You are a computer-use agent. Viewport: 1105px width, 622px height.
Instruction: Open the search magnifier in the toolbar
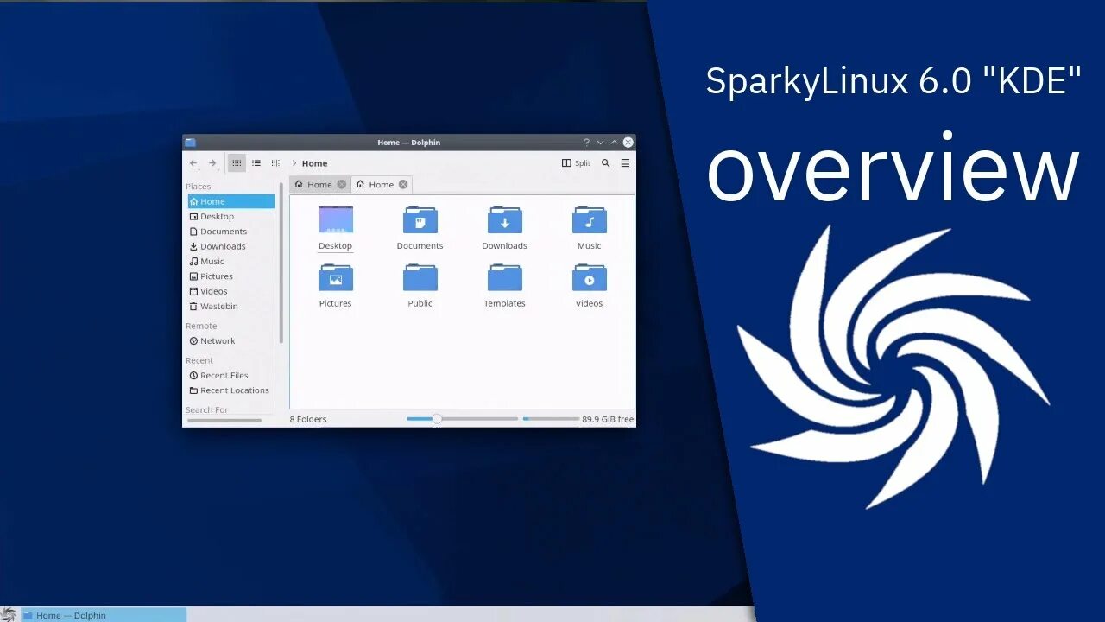point(606,163)
